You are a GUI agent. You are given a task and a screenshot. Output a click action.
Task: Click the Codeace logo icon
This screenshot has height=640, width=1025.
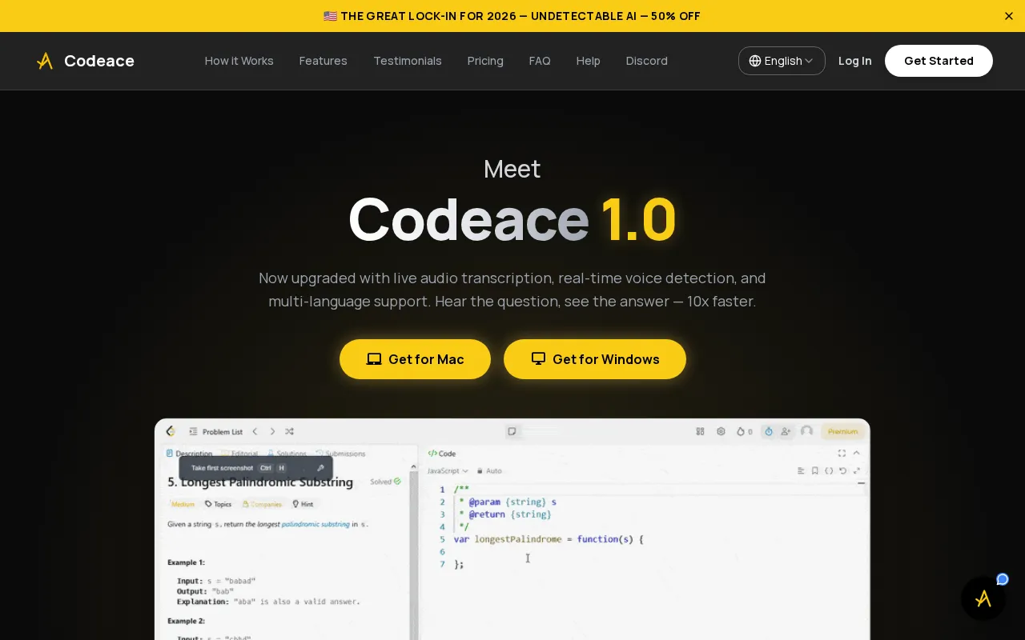[x=45, y=61]
